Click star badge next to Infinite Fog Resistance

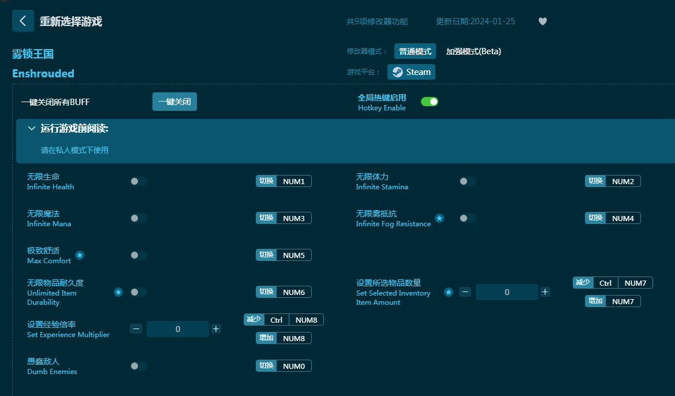coord(439,218)
